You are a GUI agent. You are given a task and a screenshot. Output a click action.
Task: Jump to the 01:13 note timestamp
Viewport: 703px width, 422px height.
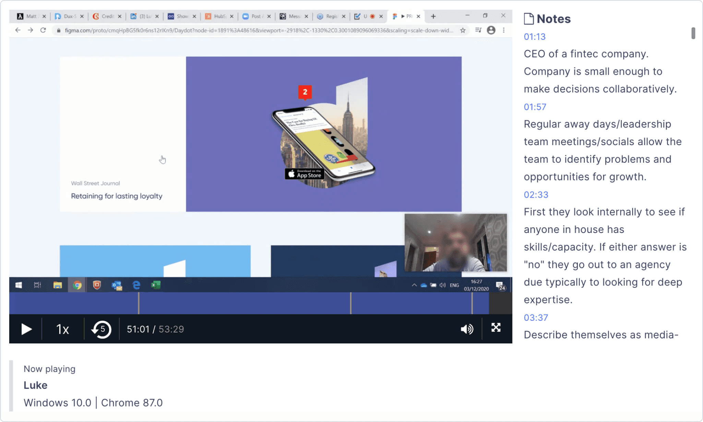534,37
